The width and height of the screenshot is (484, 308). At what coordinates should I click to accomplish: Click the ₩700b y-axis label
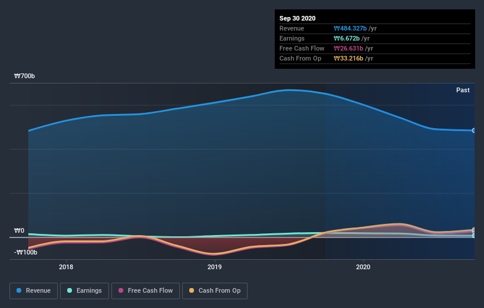click(24, 76)
